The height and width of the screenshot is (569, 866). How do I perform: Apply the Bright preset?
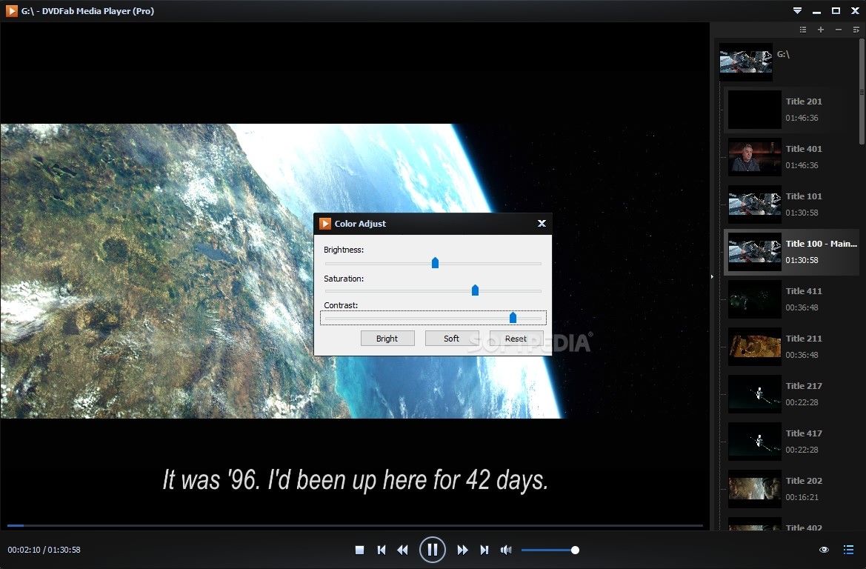[387, 339]
